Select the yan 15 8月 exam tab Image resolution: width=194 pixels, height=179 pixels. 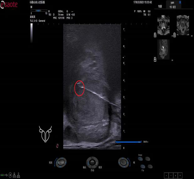pyautogui.click(x=172, y=4)
